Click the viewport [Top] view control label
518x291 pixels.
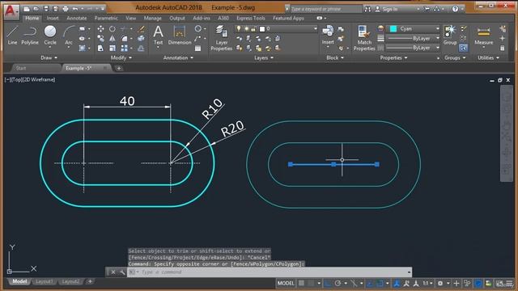tap(16, 79)
